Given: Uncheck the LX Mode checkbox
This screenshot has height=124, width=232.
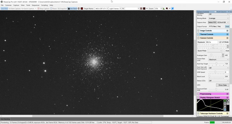Looking at the screenshot, I should coord(220,42).
